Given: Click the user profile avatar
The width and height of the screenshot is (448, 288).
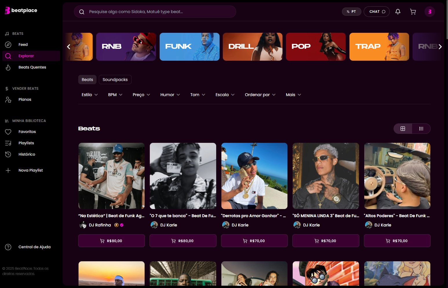Looking at the screenshot, I should pyautogui.click(x=429, y=12).
